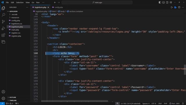
Task: Click the AdvLogin command center search box
Action: coord(97,2)
